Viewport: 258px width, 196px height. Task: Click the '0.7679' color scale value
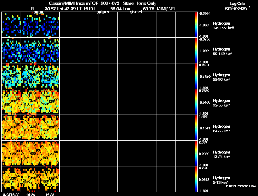[x=205, y=77]
